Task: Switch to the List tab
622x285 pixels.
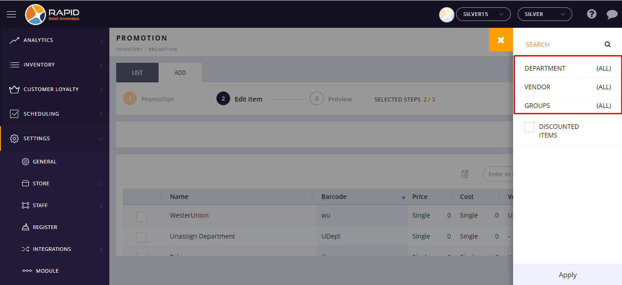Action: tap(137, 73)
